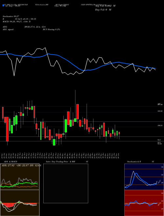Click the 'Avg Vol: 0.002 M' label
Screen dimensions: 164x216
click(105, 6)
